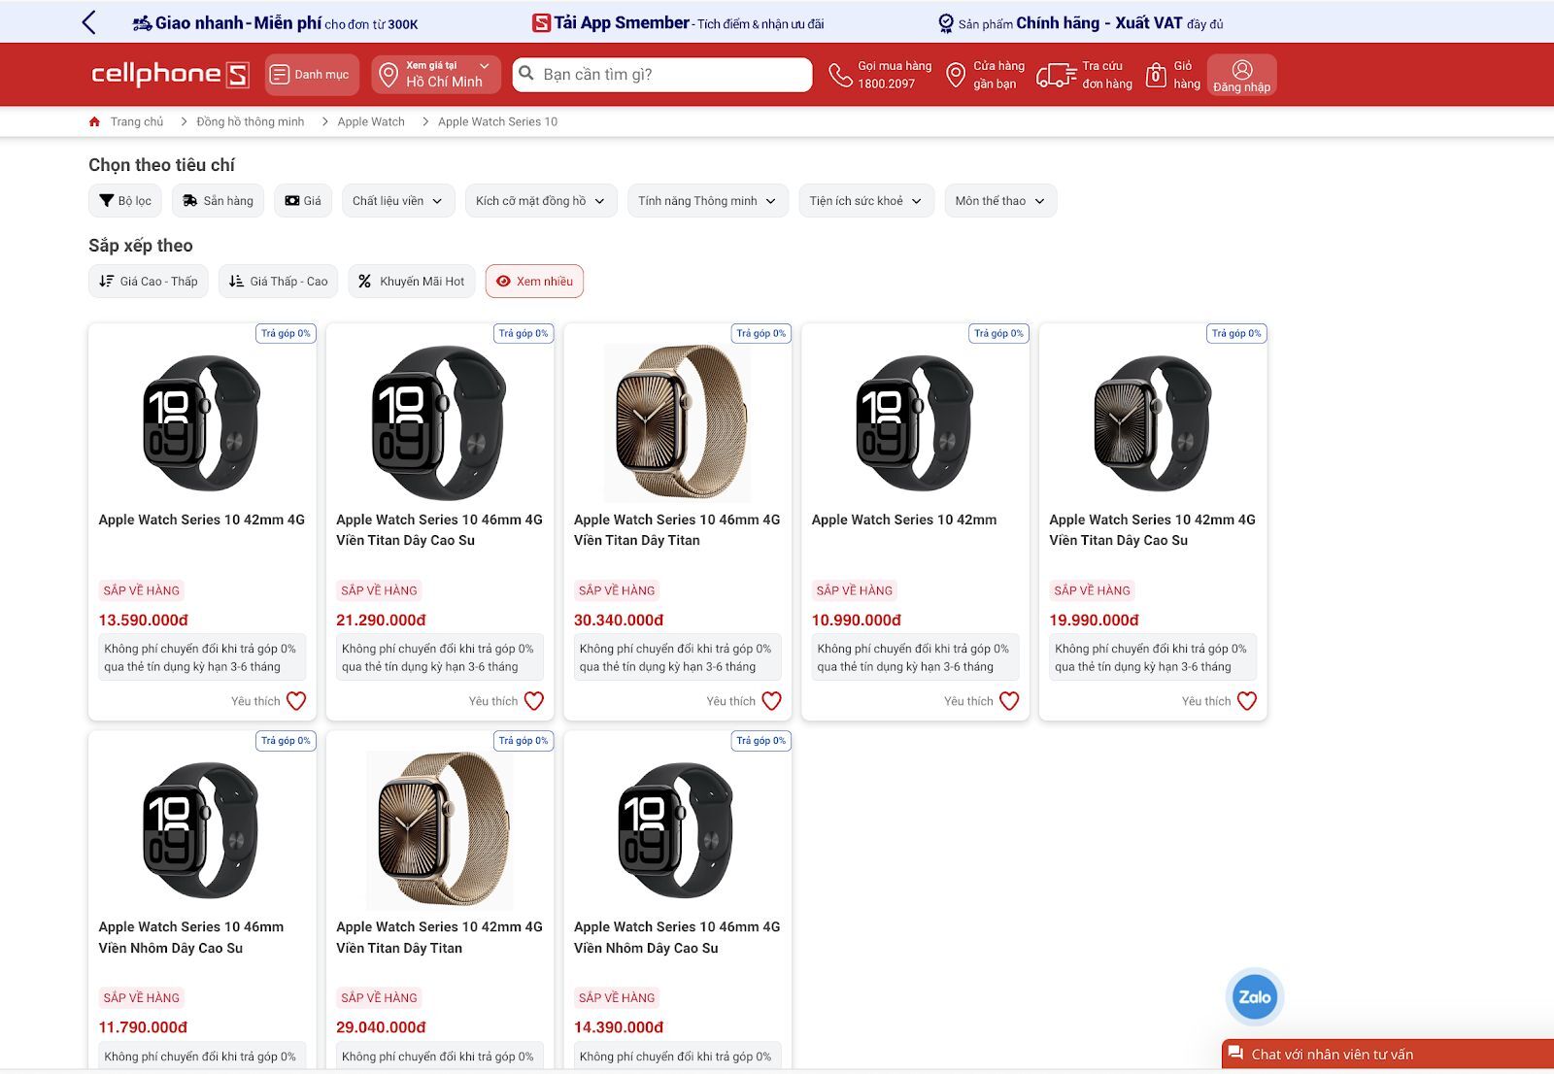Viewport: 1554px width, 1074px height.
Task: Click the location pin beside Xem giá tại
Action: point(388,75)
